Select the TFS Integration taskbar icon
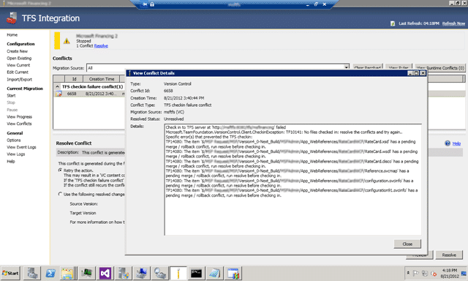The width and height of the screenshot is (468, 281). pyautogui.click(x=178, y=273)
